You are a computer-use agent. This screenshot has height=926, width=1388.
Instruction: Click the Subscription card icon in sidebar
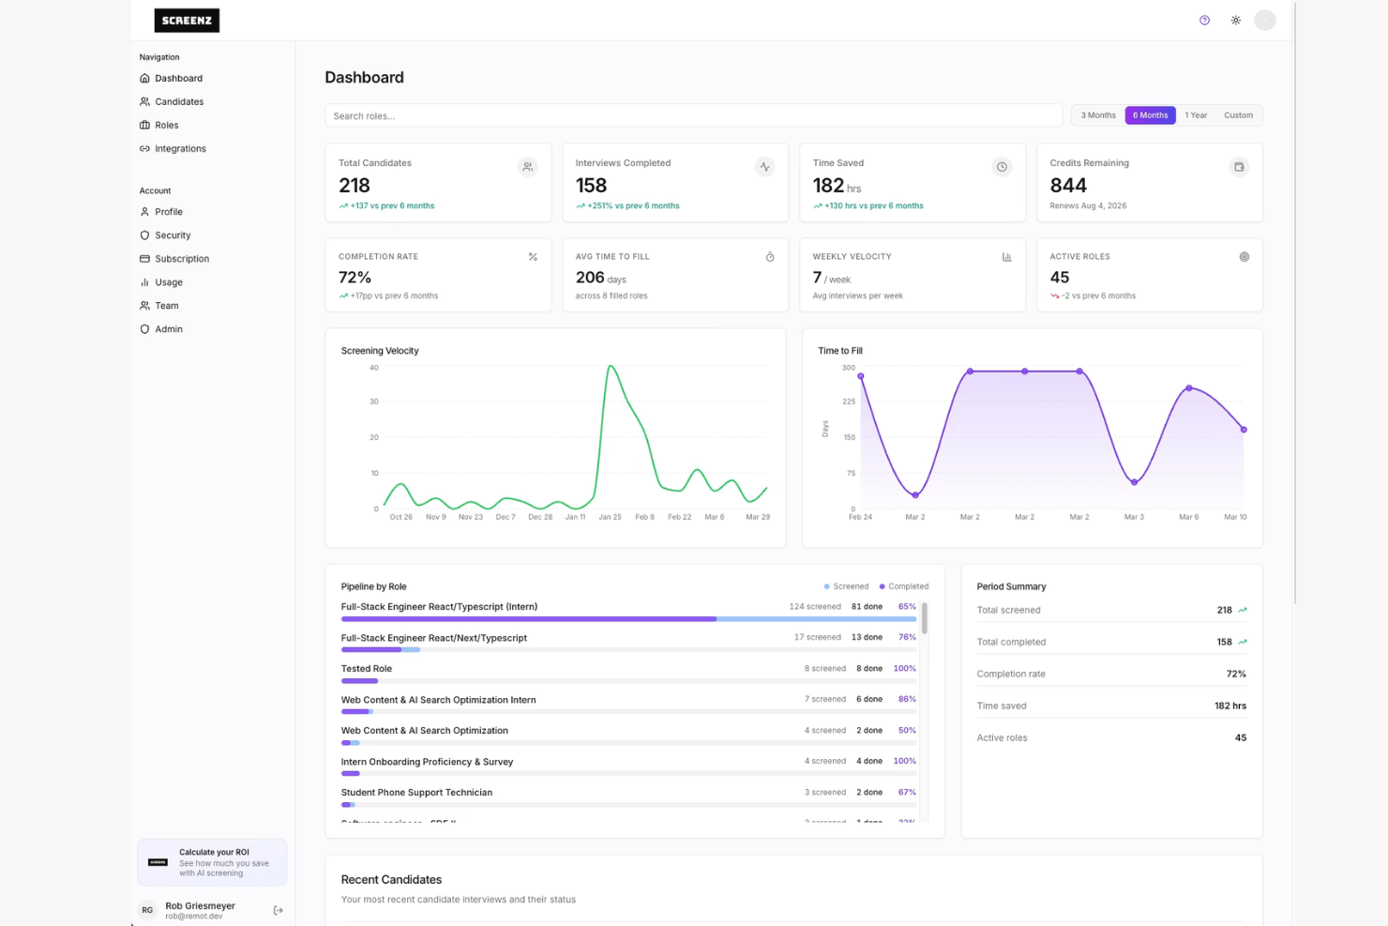point(144,259)
